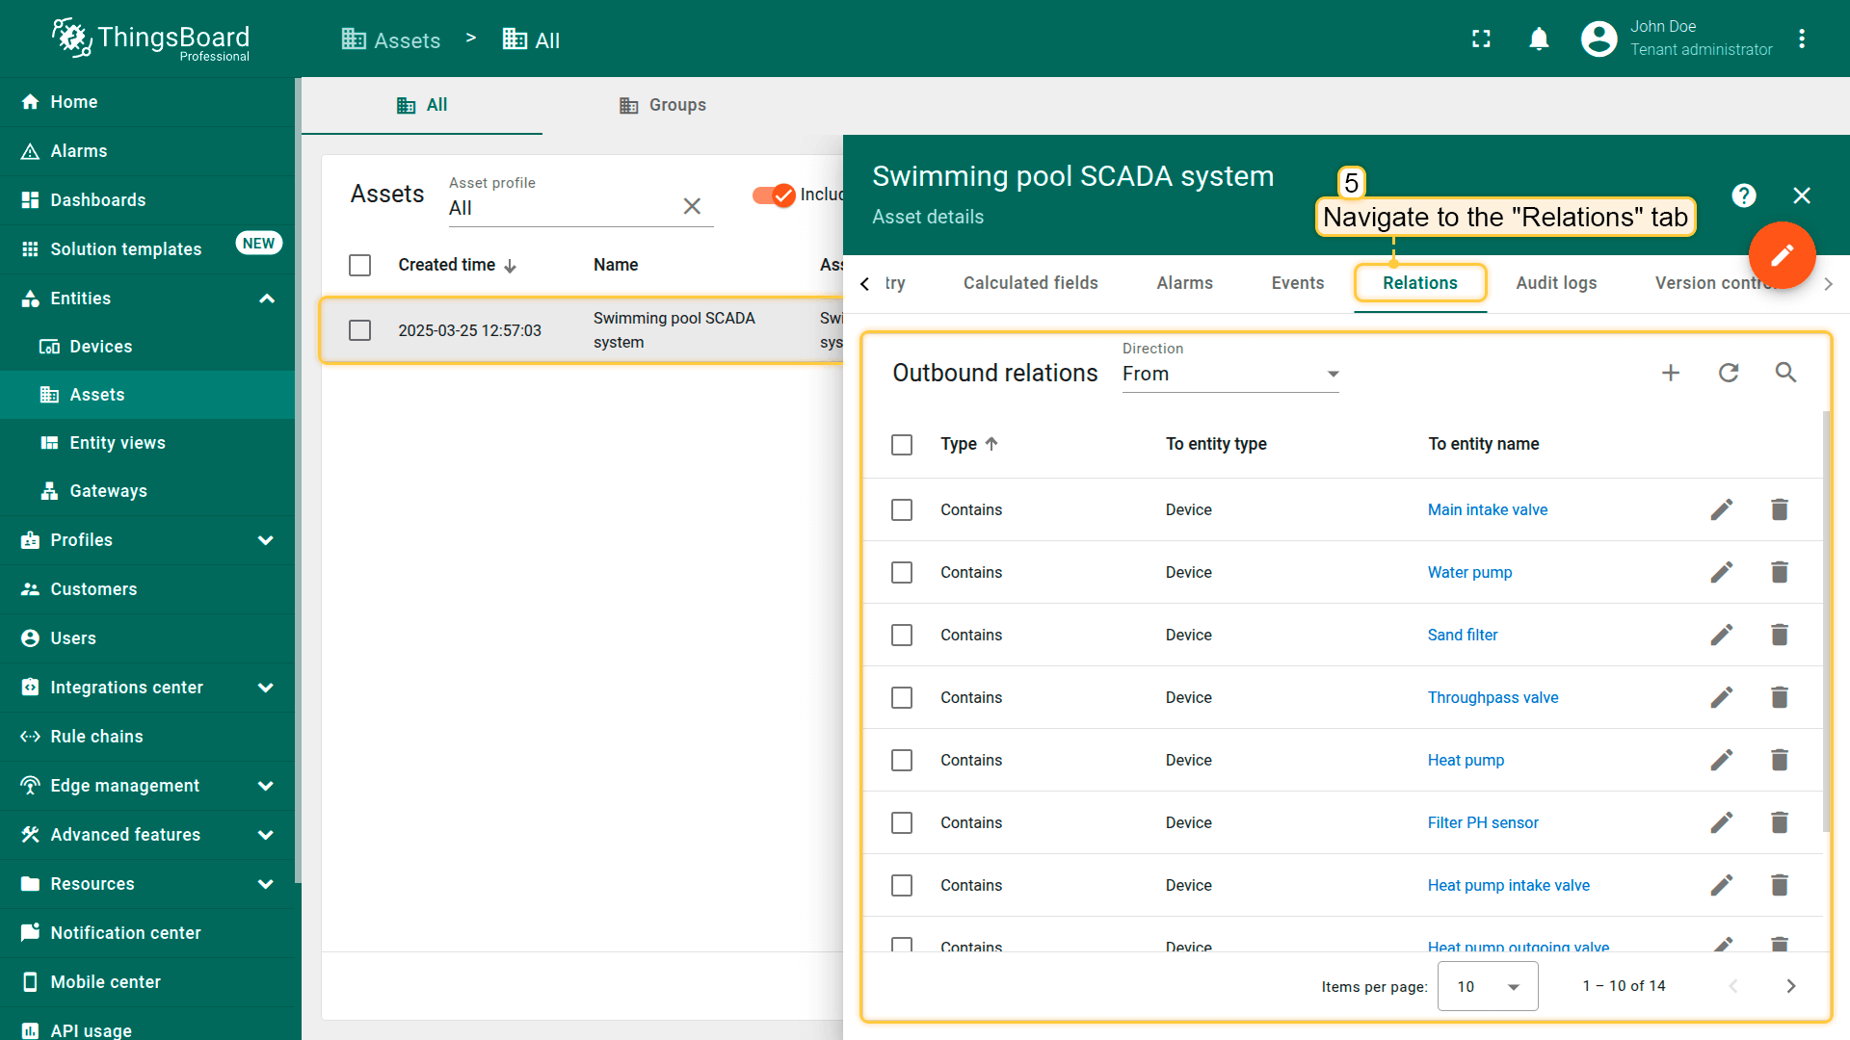This screenshot has height=1040, width=1850.
Task: Open search in relations table
Action: [x=1785, y=373]
